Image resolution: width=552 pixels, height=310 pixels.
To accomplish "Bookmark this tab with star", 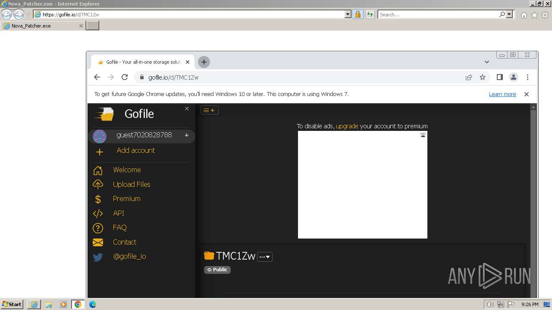I will pyautogui.click(x=483, y=77).
